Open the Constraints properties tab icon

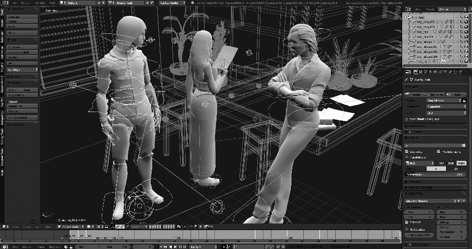440,72
